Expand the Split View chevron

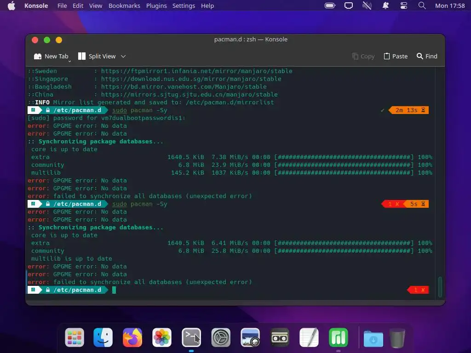point(123,57)
